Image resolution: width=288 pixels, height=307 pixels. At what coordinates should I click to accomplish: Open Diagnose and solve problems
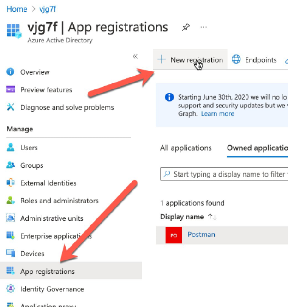coord(67,107)
